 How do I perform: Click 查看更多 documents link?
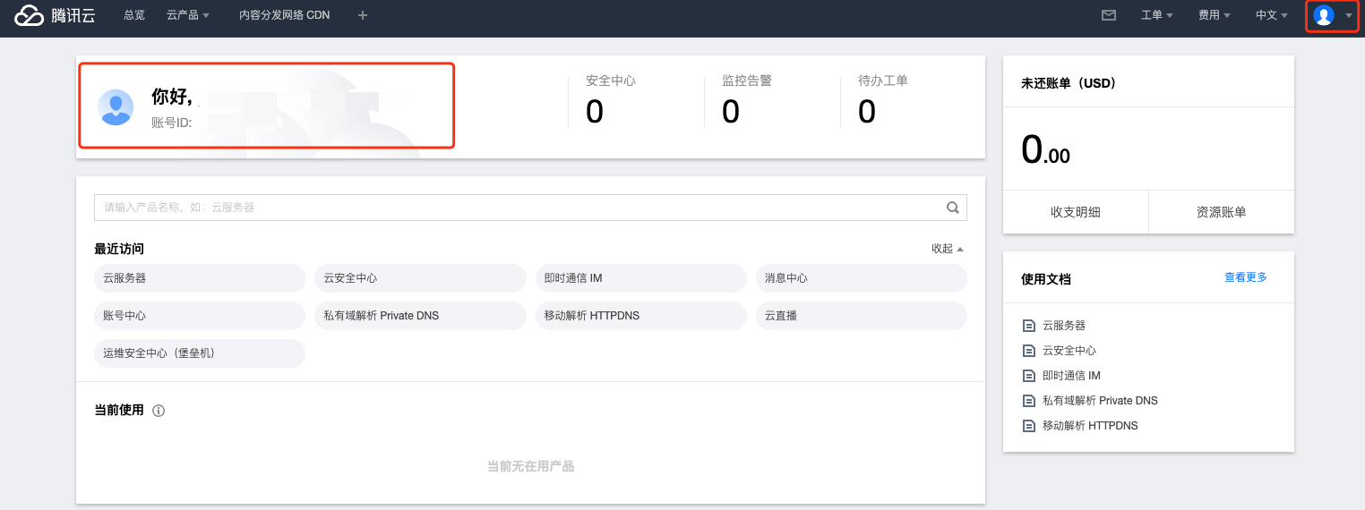click(x=1246, y=277)
